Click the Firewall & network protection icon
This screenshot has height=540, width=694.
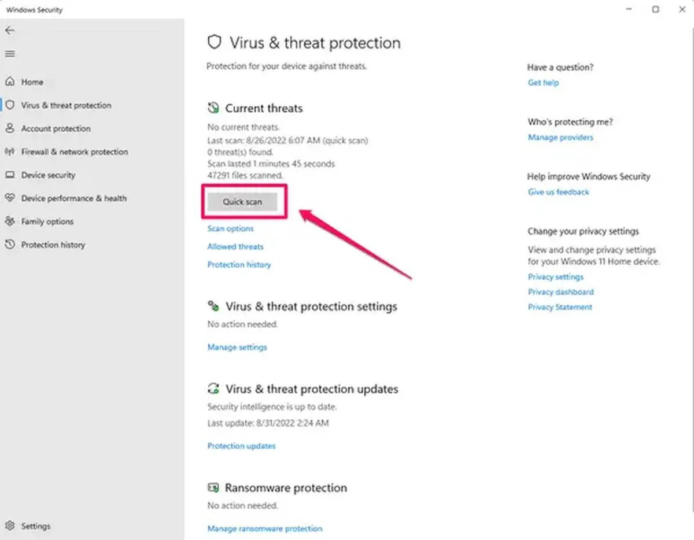click(x=10, y=151)
